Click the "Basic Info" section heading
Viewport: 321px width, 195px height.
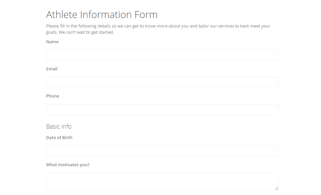click(x=59, y=126)
